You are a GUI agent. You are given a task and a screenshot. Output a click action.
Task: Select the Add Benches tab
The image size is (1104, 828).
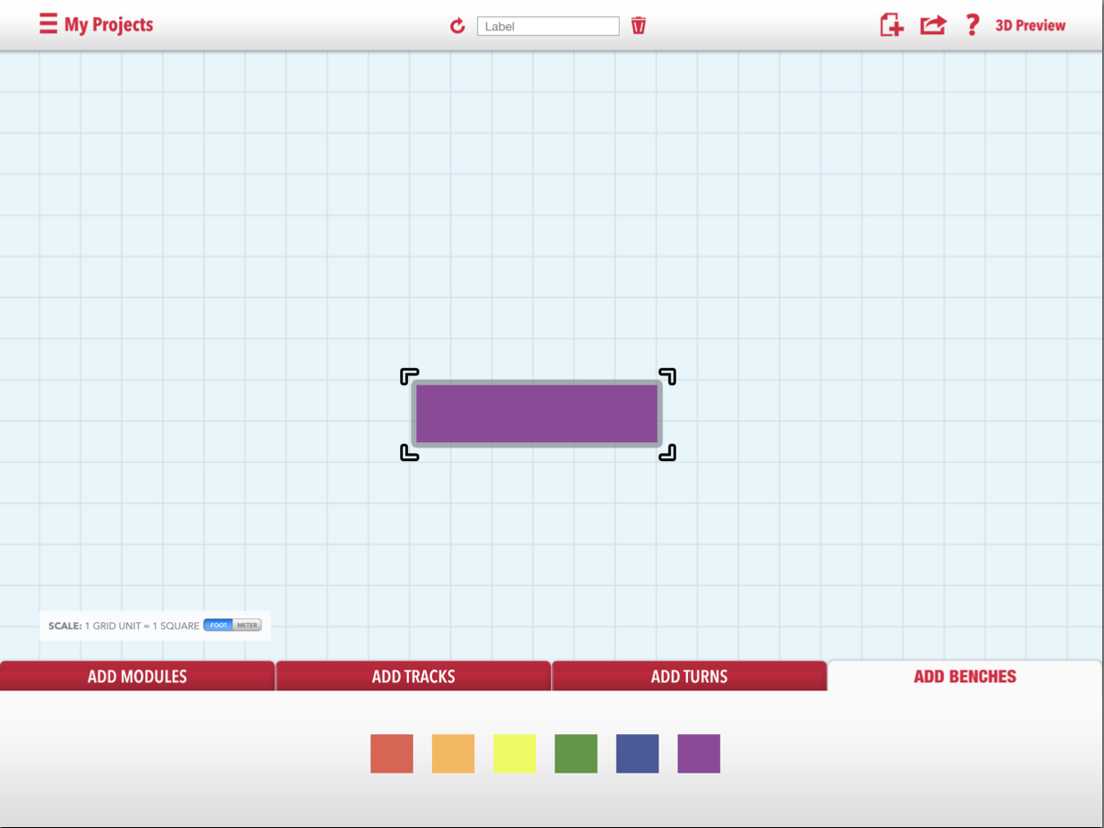964,677
